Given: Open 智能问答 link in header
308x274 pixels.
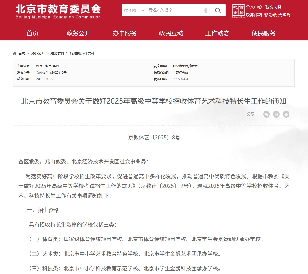Looking at the screenshot, I should coord(273,7).
